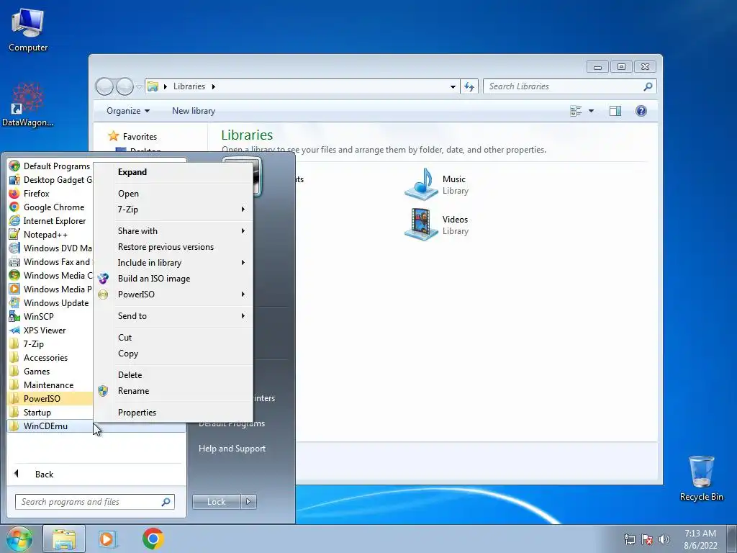Click the Windows Start orb

(19, 539)
